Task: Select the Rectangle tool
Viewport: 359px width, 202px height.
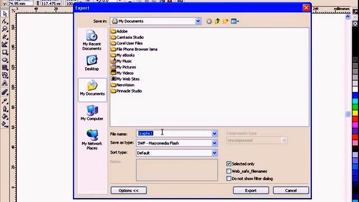Action: [4, 52]
